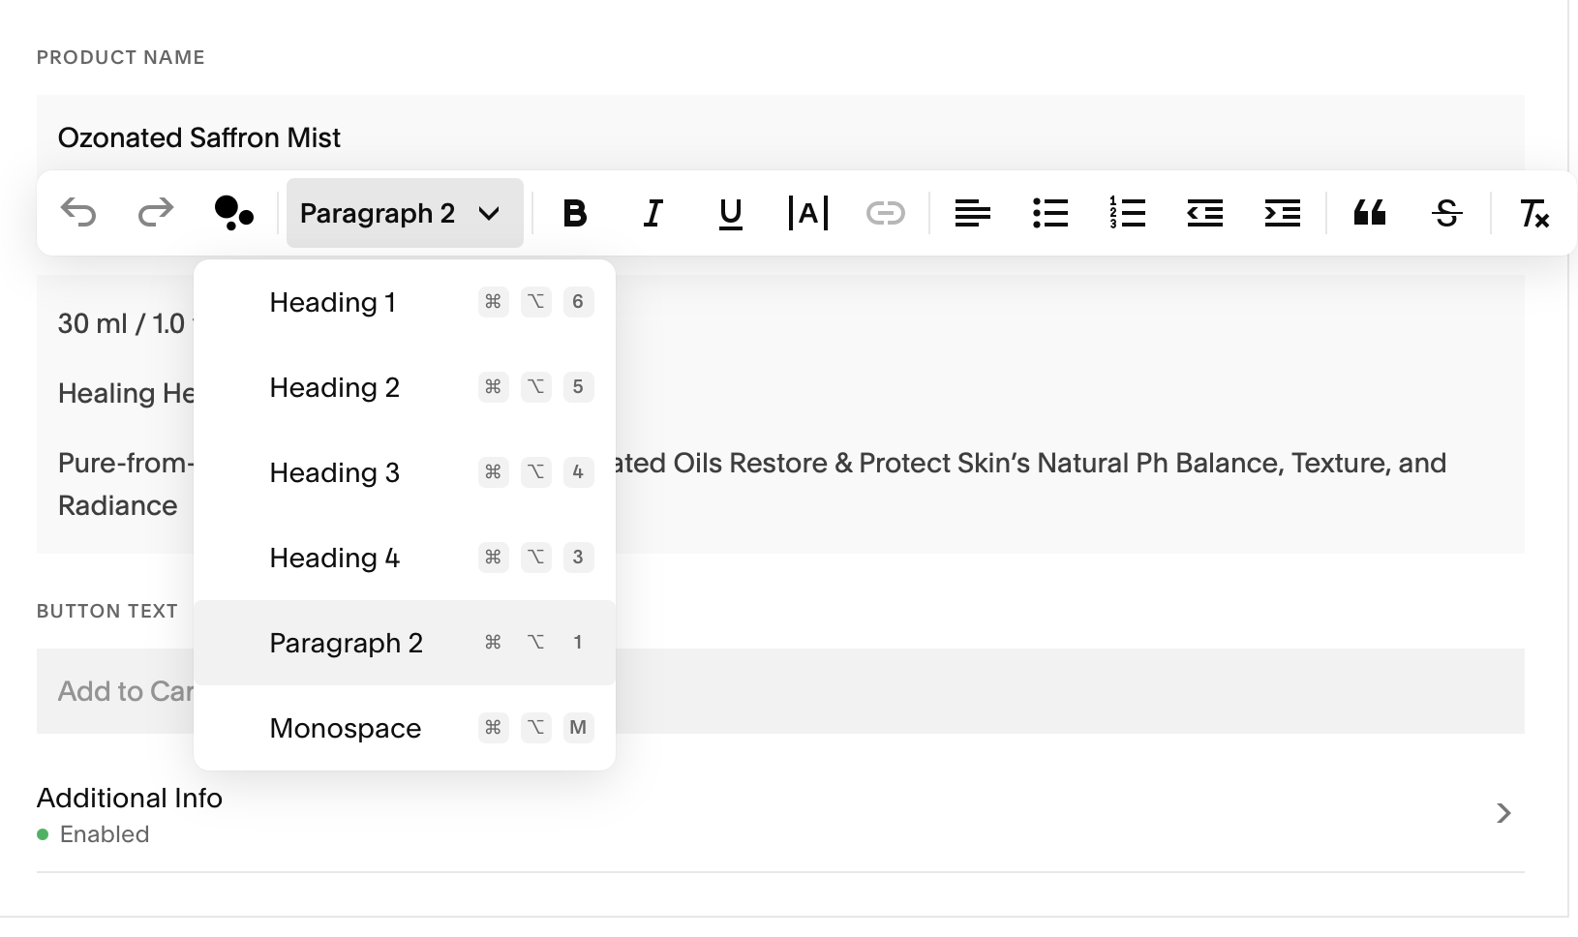Apply bulleted list formatting
Image resolution: width=1578 pixels, height=937 pixels.
coord(1050,213)
